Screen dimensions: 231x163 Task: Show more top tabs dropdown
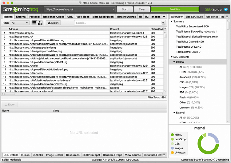coord(164,17)
